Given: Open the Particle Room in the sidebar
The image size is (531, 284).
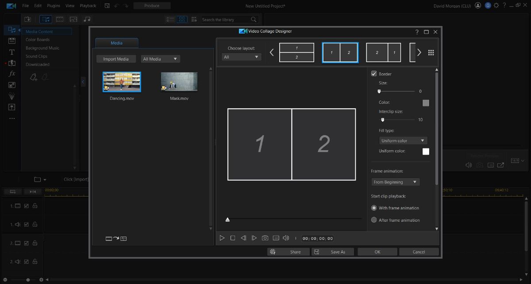Looking at the screenshot, I should [x=11, y=96].
